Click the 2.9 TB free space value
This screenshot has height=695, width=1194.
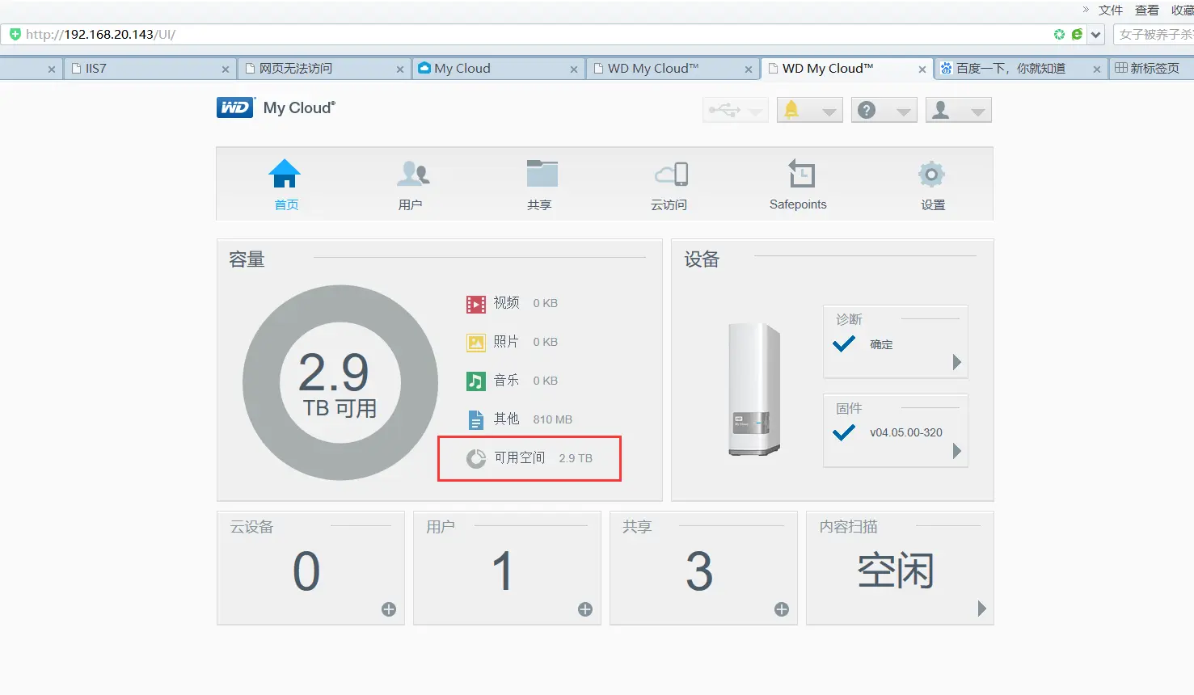[x=576, y=458]
